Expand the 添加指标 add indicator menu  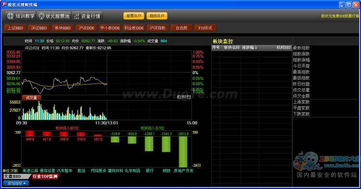(x=16, y=183)
